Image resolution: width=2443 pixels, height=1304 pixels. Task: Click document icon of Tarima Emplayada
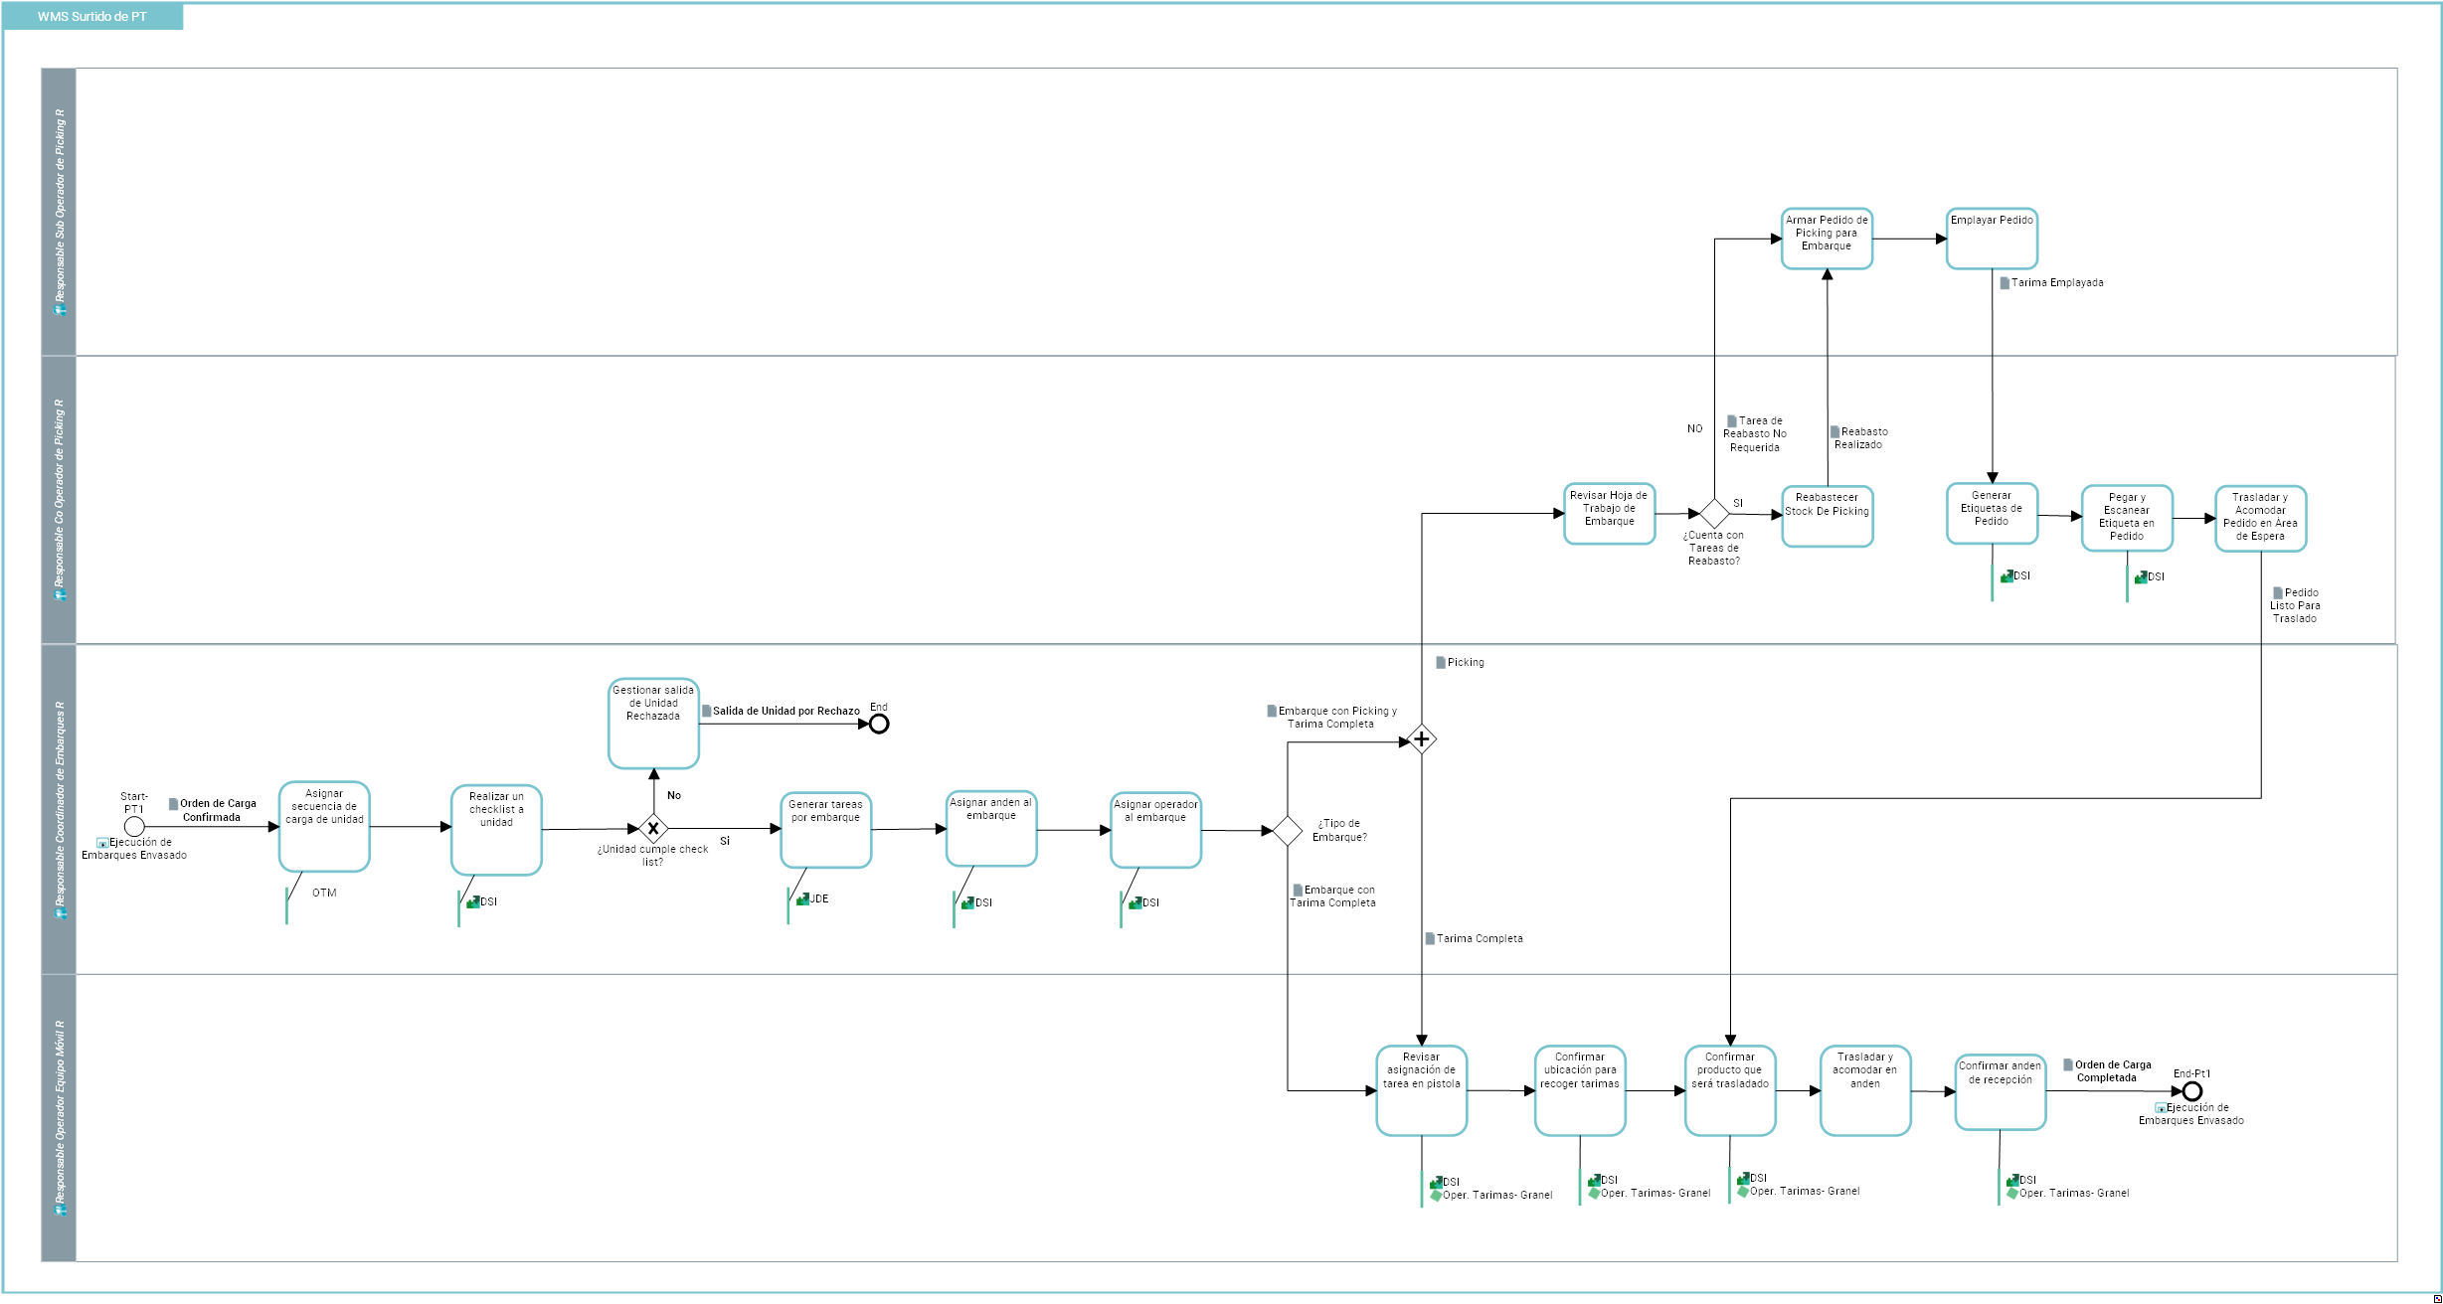click(2005, 282)
